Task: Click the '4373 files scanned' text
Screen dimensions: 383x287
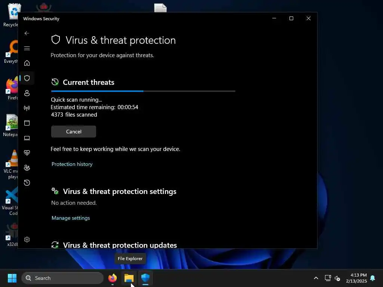Action: tap(74, 115)
